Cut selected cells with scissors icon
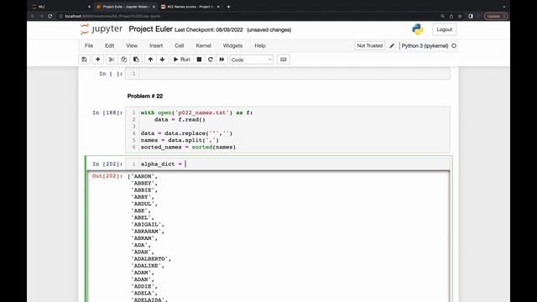537x302 pixels. coord(112,60)
